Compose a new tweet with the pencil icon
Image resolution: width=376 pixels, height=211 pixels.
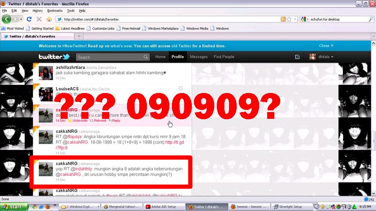297,57
